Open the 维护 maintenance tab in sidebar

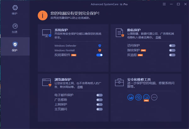[15, 10]
